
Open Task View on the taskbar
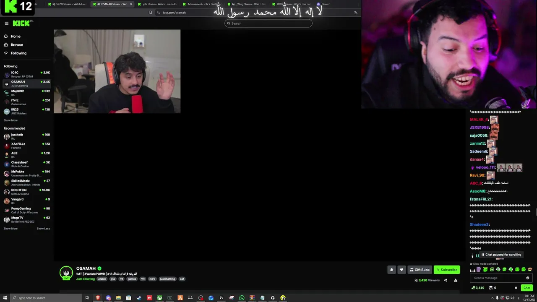click(x=87, y=298)
